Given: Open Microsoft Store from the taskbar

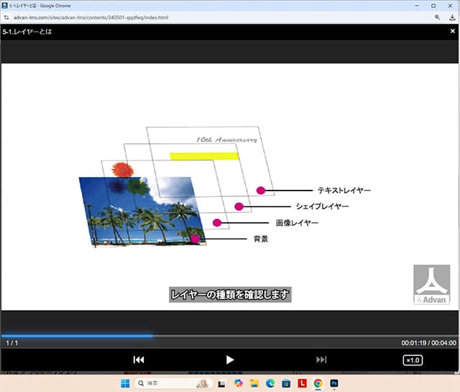Looking at the screenshot, I should tap(286, 383).
